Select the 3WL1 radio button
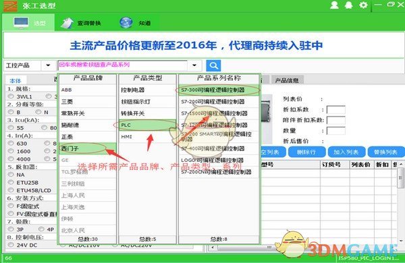This screenshot has height=263, width=405. pyautogui.click(x=11, y=96)
